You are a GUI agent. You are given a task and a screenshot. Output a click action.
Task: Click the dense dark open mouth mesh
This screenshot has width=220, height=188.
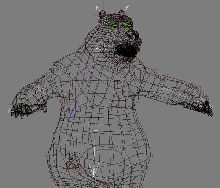coord(126,51)
